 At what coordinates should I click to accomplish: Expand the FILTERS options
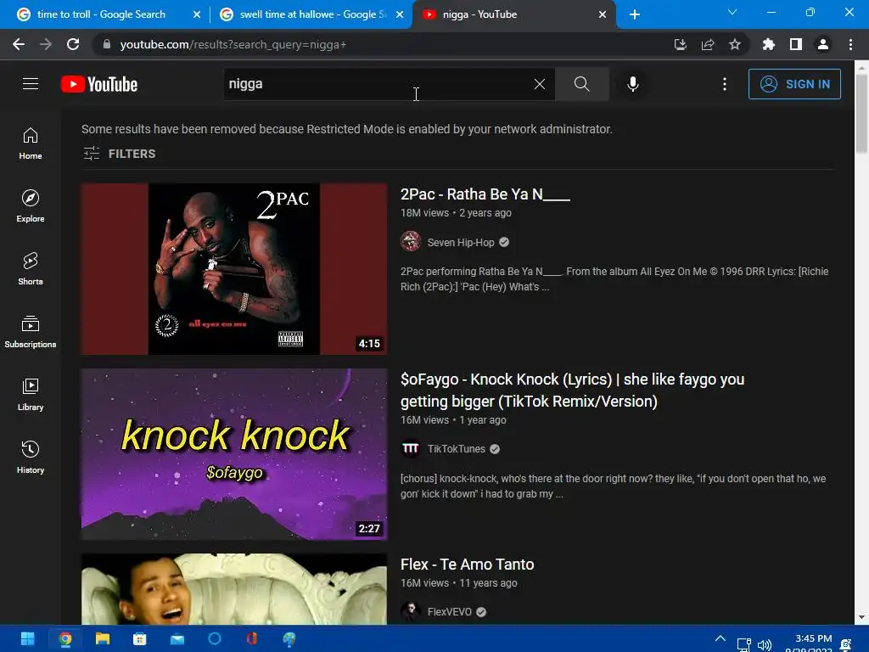119,154
